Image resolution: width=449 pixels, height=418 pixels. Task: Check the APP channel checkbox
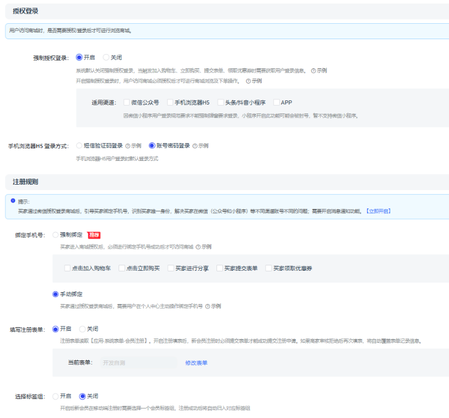click(276, 103)
